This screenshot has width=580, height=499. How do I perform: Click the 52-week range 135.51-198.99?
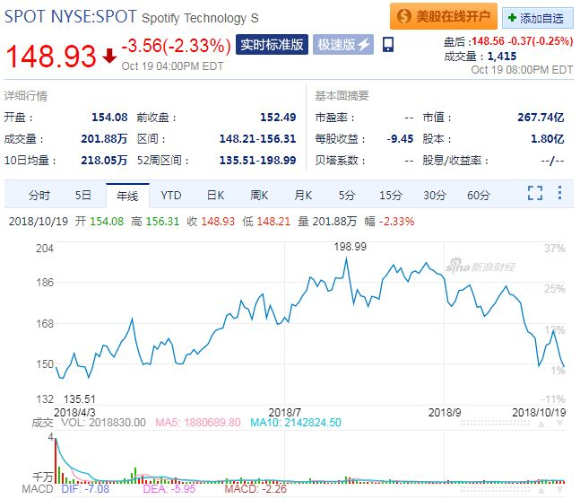click(x=257, y=160)
